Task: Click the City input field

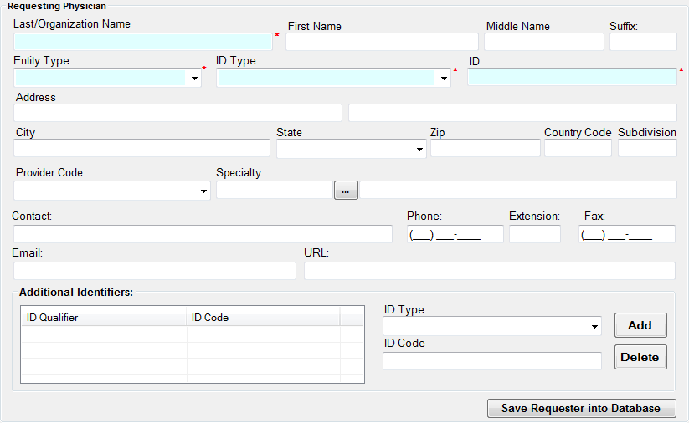Action: 141,148
